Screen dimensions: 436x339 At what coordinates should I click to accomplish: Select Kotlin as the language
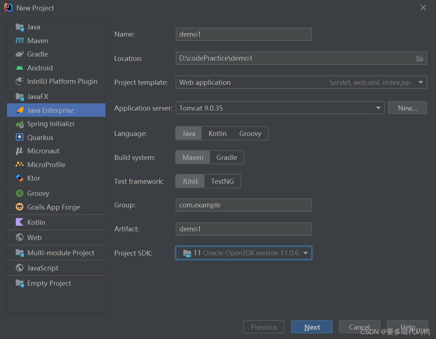pos(218,133)
